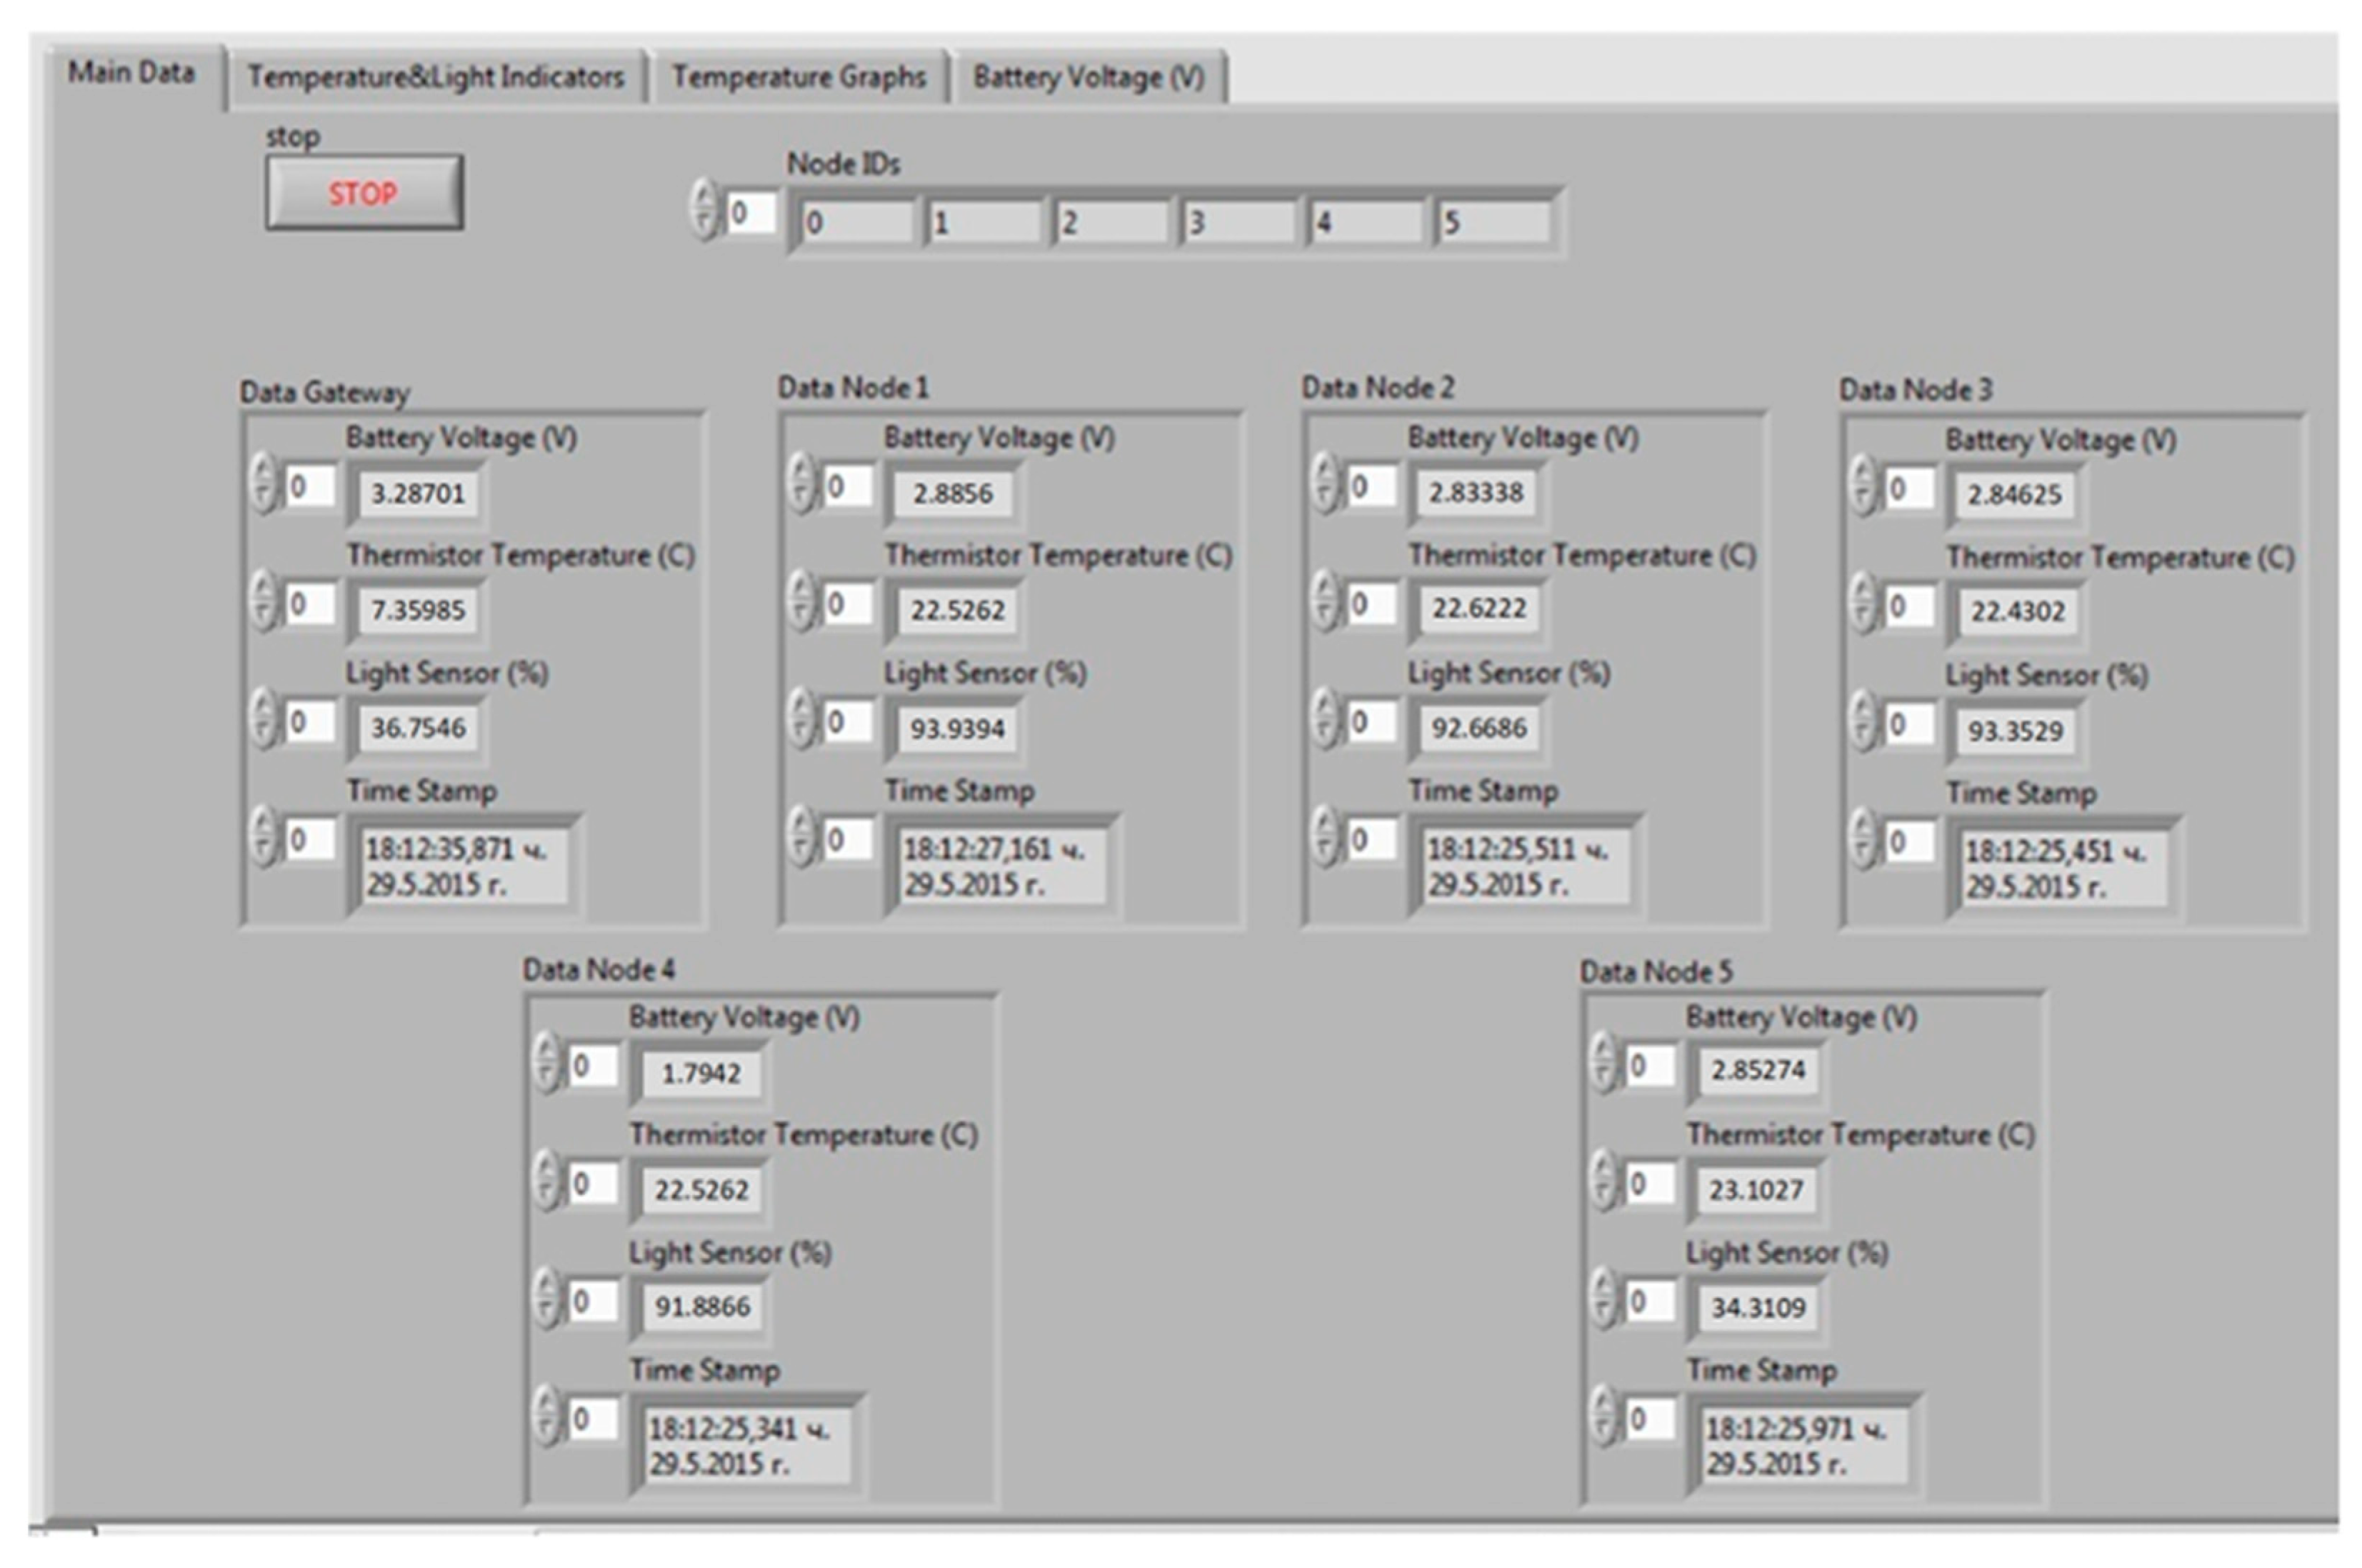Click Data Gateway Time Stamp value box
Screen dimensions: 2362x1568
[464, 866]
